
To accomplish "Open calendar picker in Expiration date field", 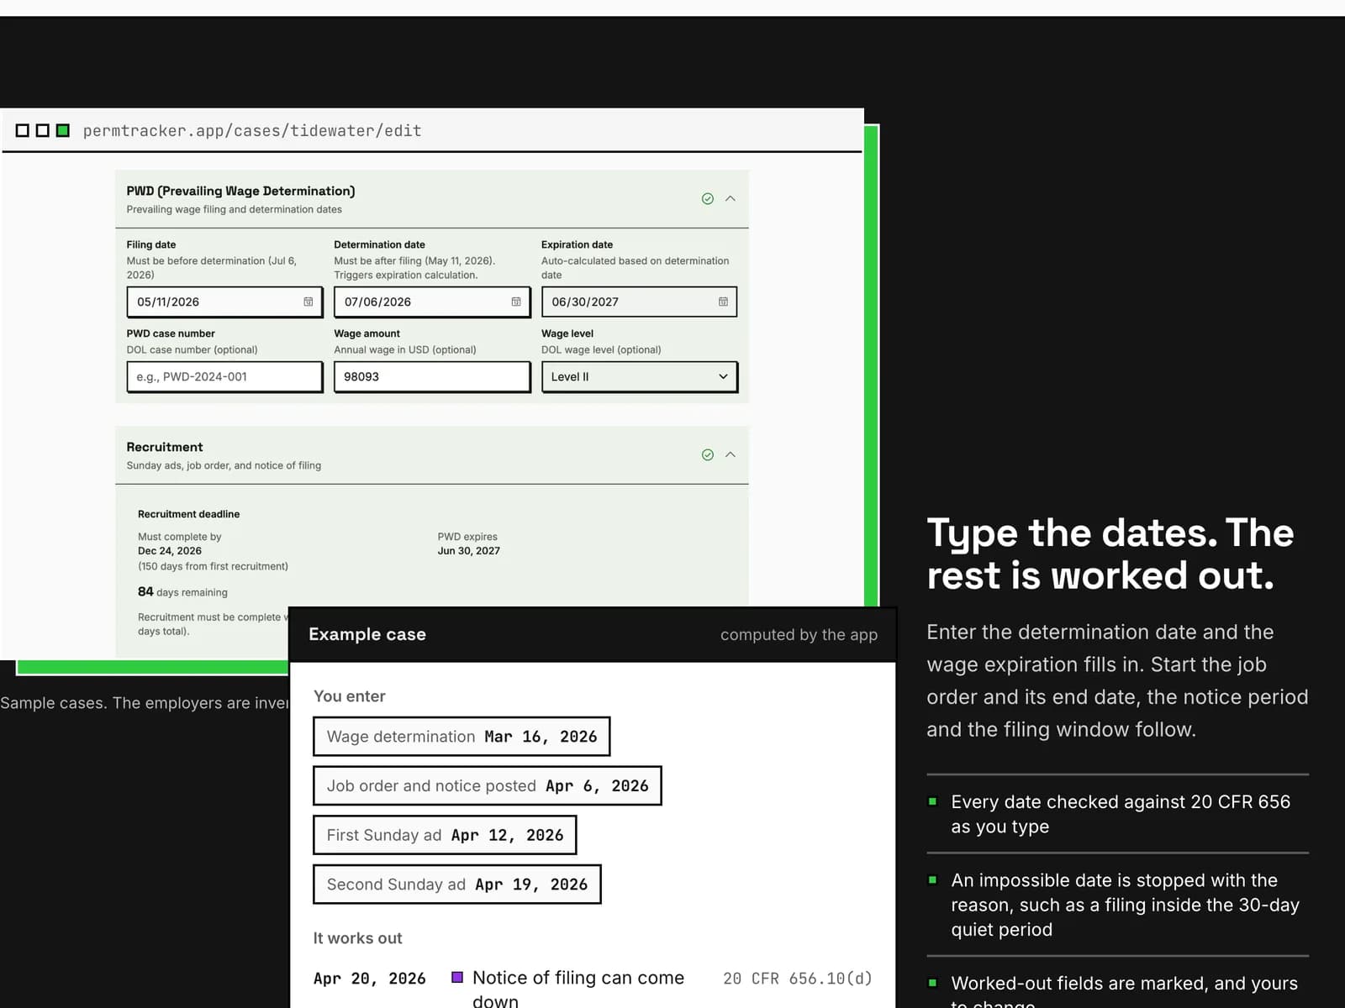I will pos(723,302).
